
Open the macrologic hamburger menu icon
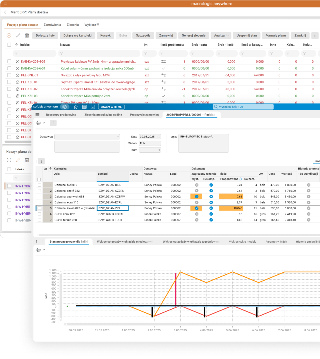pyautogui.click(x=5, y=4)
